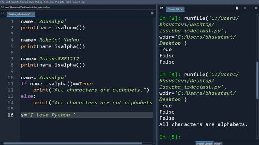259x145 pixels.
Task: Click the else: statement on line 13
Action: [x=28, y=96]
